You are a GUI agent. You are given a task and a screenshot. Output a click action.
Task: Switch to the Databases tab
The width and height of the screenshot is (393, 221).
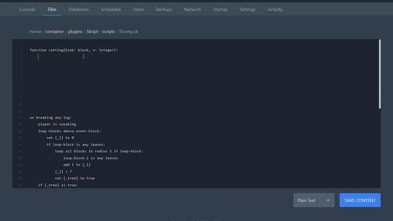(79, 9)
